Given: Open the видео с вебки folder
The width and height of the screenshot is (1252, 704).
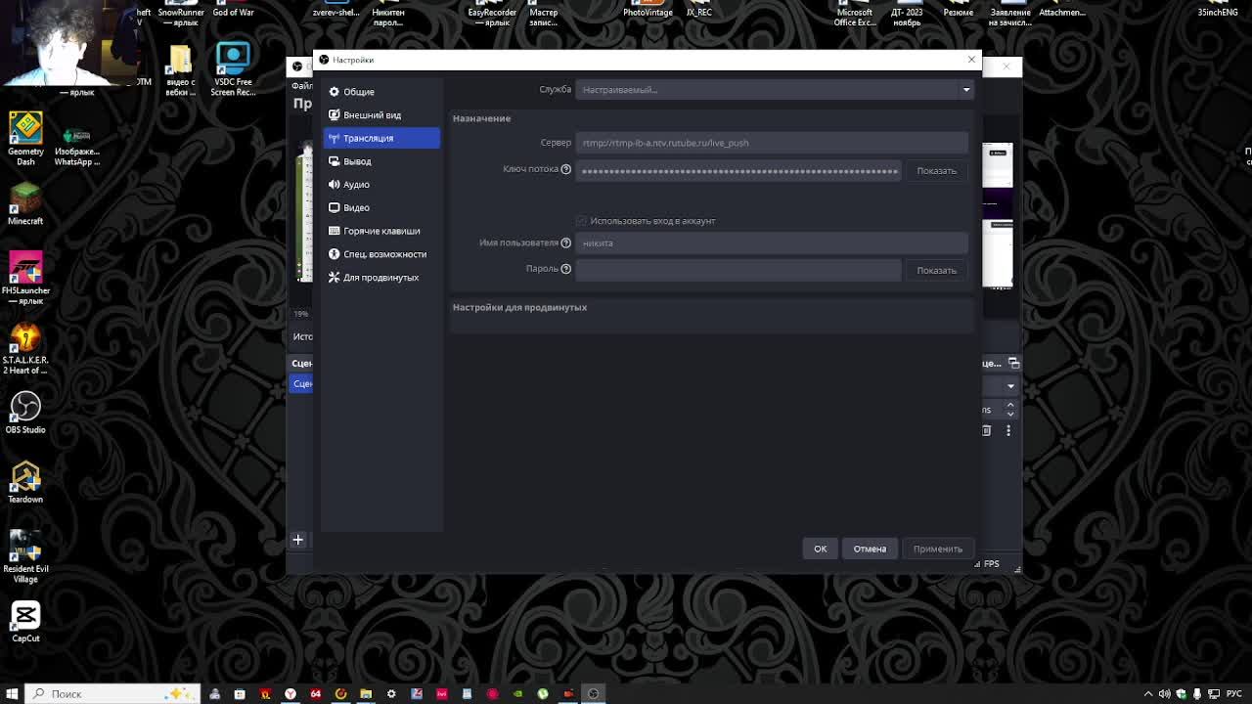Looking at the screenshot, I should tap(180, 70).
